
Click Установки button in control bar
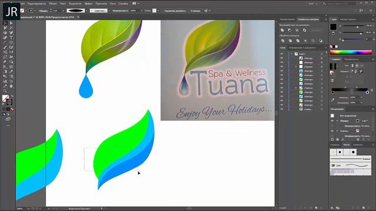click(196, 11)
